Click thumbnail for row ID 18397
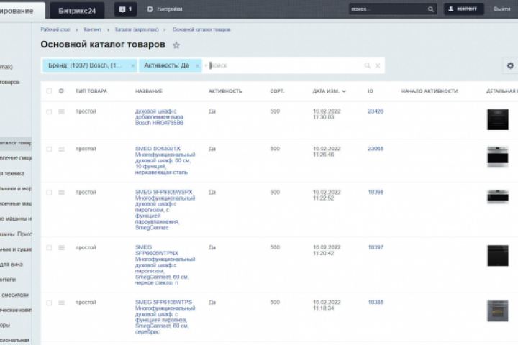The height and width of the screenshot is (345, 518). (x=498, y=256)
